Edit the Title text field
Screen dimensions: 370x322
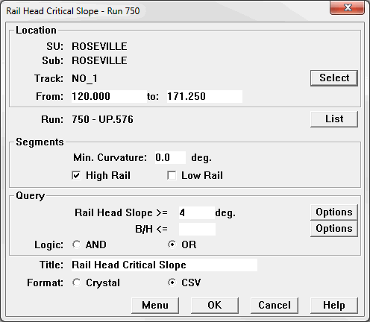(x=164, y=265)
